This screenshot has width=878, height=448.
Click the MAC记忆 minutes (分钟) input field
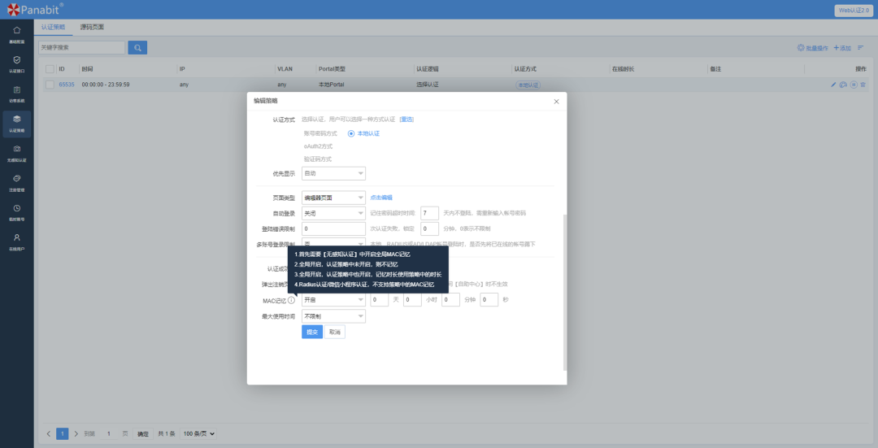pos(450,300)
